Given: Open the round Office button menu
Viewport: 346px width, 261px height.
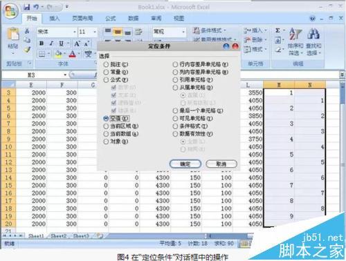Looking at the screenshot, I should (11, 12).
